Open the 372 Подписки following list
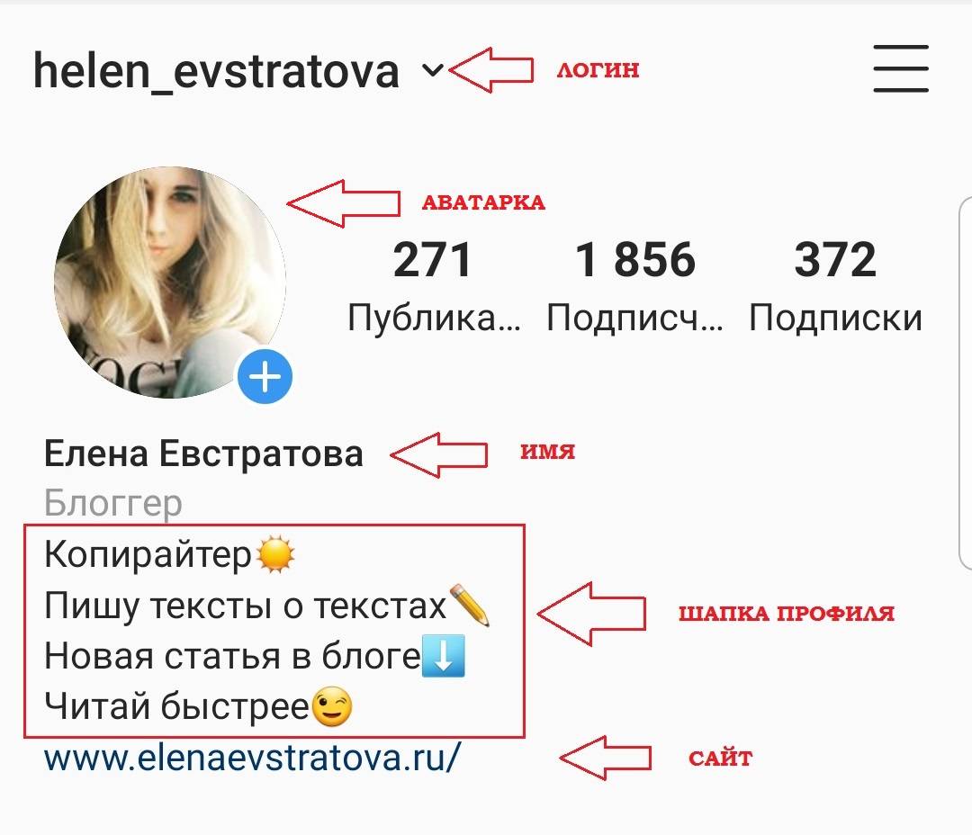972x835 pixels. 835,286
